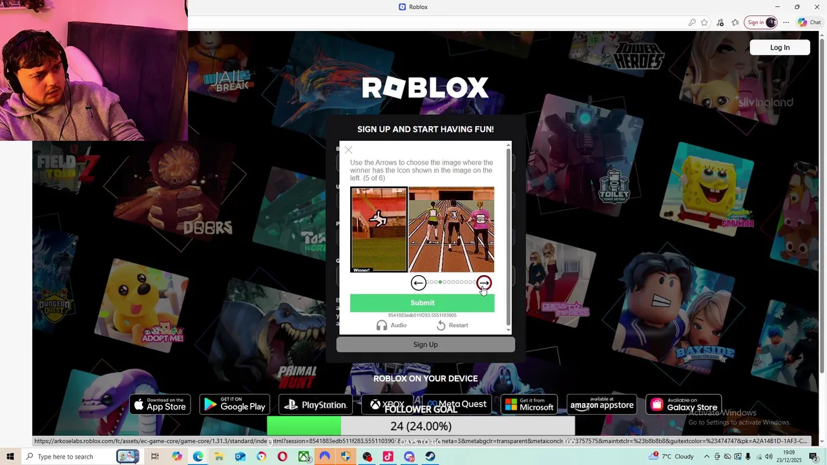
Task: Add this page to favorites star
Action: click(704, 23)
